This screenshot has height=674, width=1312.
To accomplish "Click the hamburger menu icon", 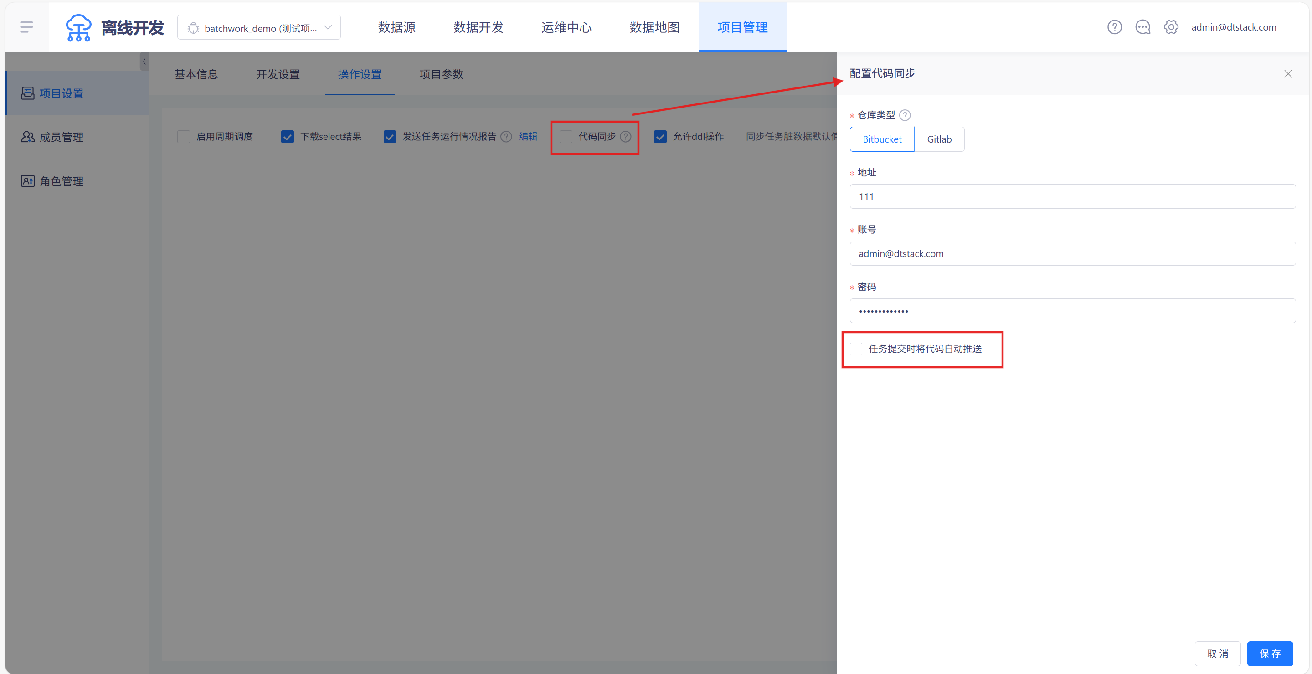I will coord(26,27).
